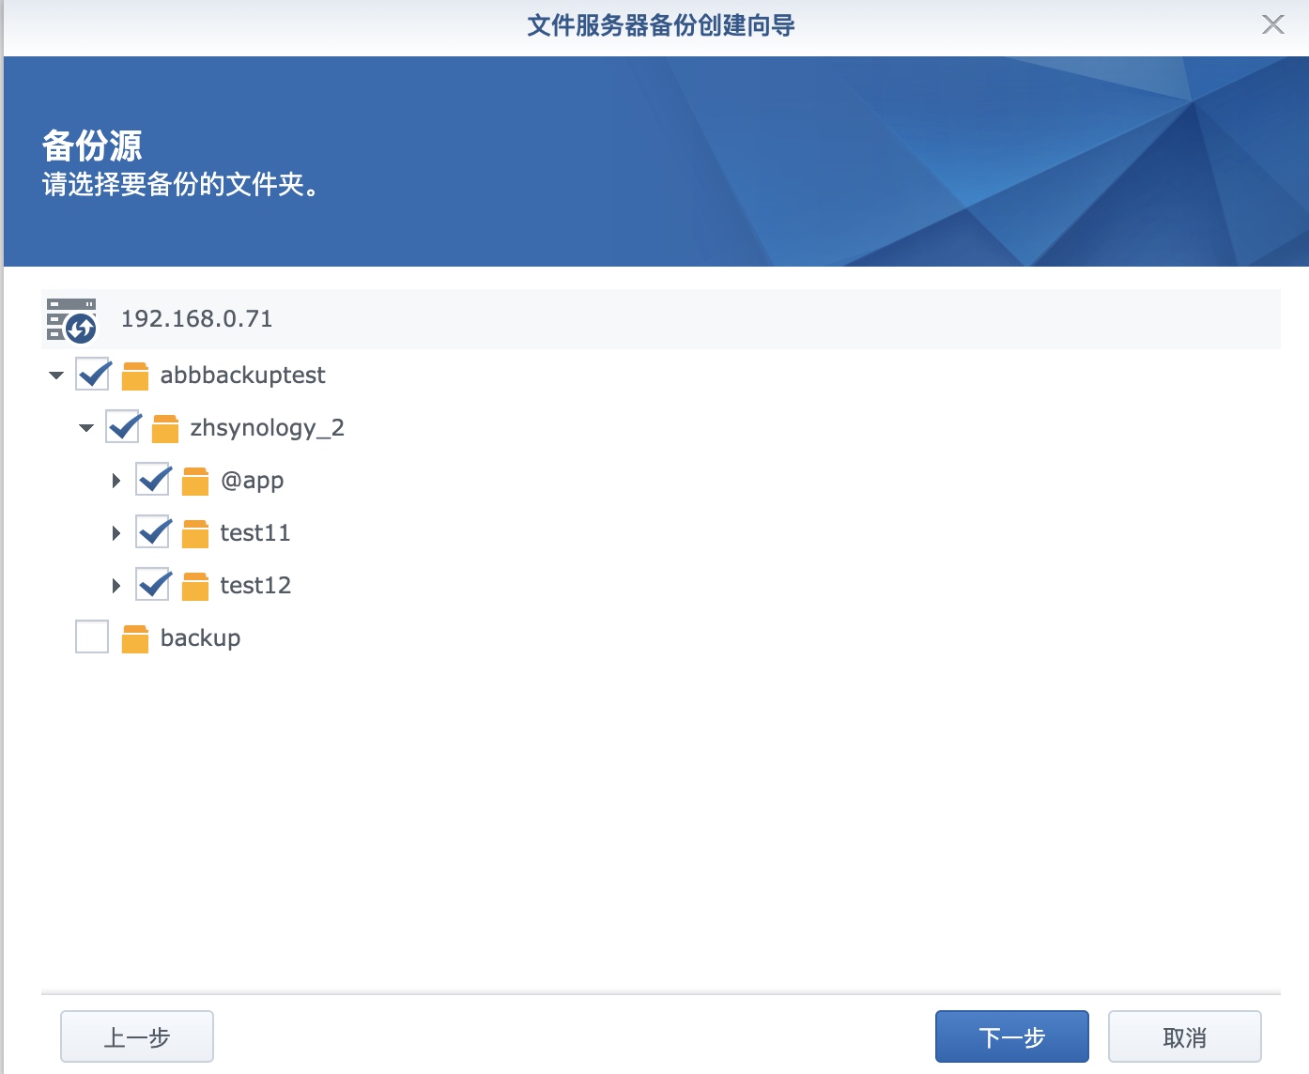
Task: Select the test12 folder name
Action: tap(255, 586)
